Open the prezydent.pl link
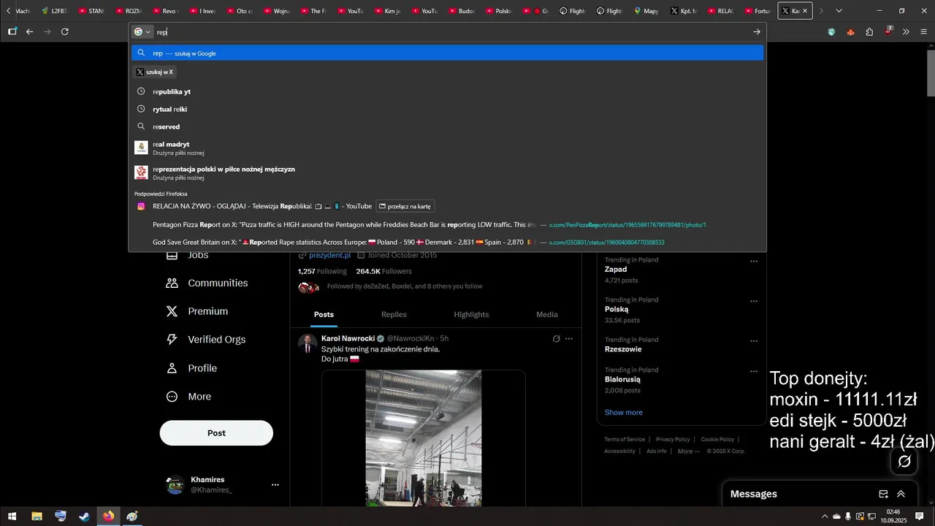This screenshot has width=935, height=526. tap(329, 255)
